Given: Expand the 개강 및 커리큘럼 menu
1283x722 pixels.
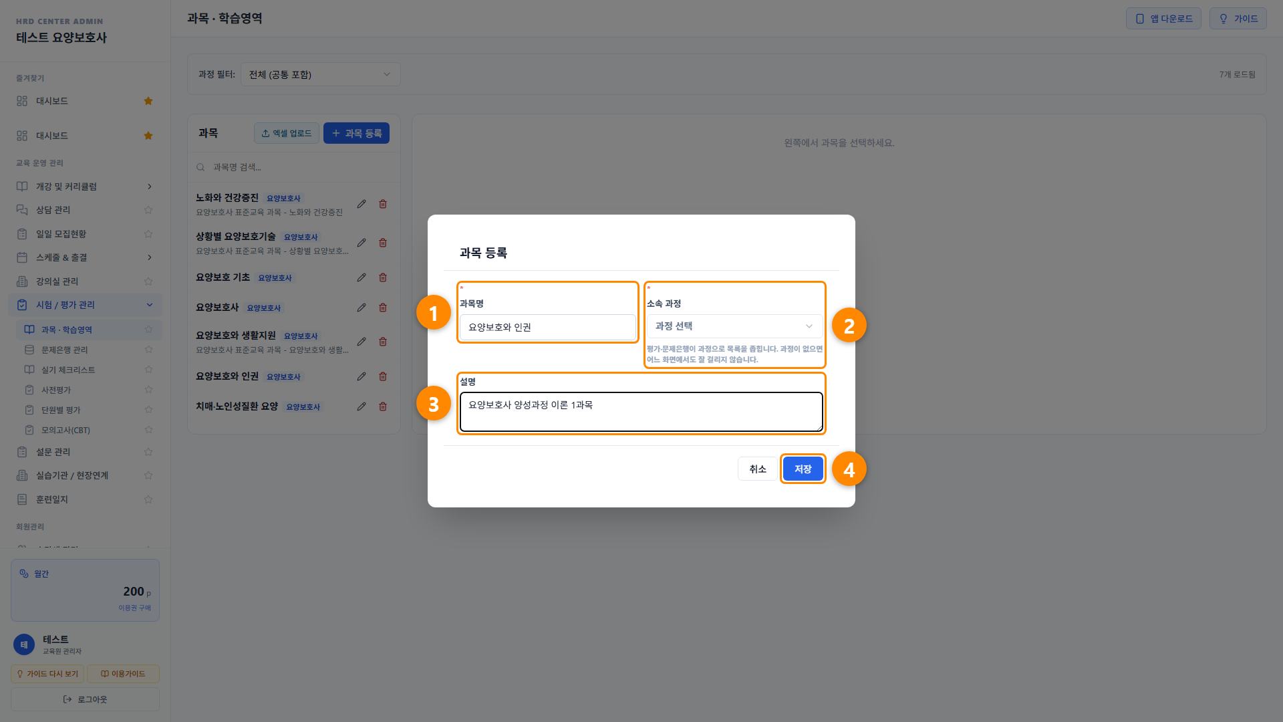Looking at the screenshot, I should click(85, 187).
